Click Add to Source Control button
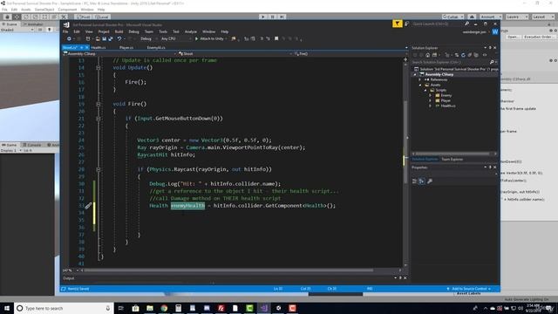 (x=469, y=289)
